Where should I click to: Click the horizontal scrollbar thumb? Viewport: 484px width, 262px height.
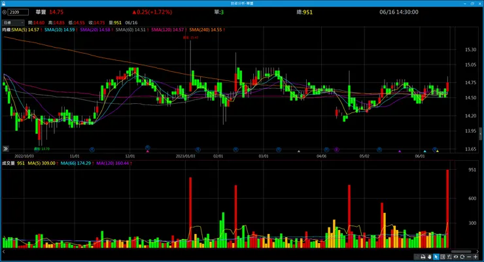click(x=461, y=252)
